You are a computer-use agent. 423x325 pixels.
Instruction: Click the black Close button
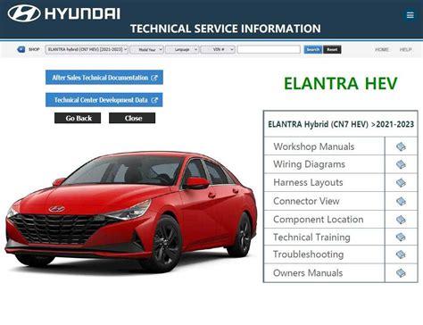tap(132, 118)
